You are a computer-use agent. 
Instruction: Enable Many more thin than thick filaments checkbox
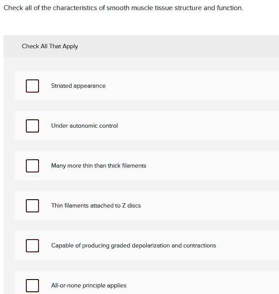tap(32, 166)
